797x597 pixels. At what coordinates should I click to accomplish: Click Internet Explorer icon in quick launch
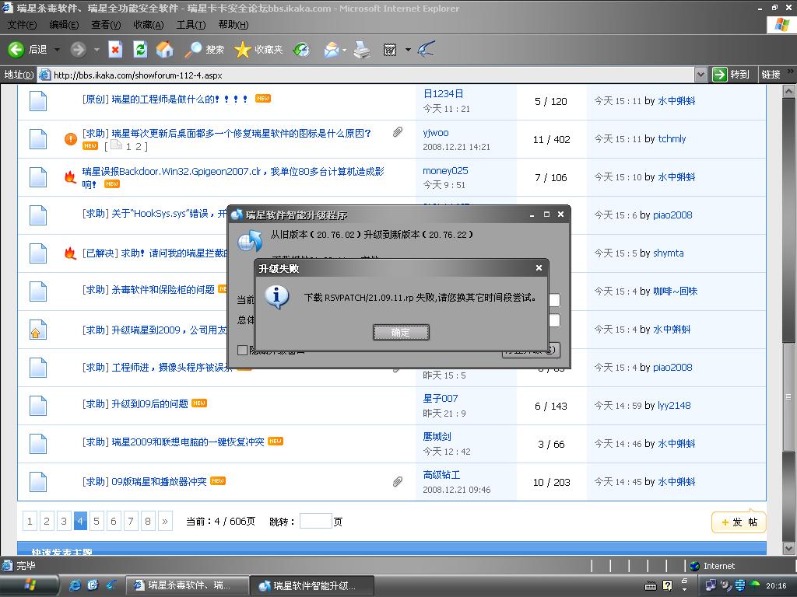[75, 585]
